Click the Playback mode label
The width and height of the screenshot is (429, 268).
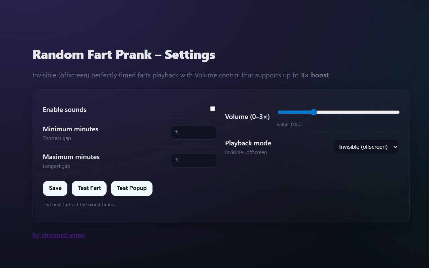(x=248, y=143)
